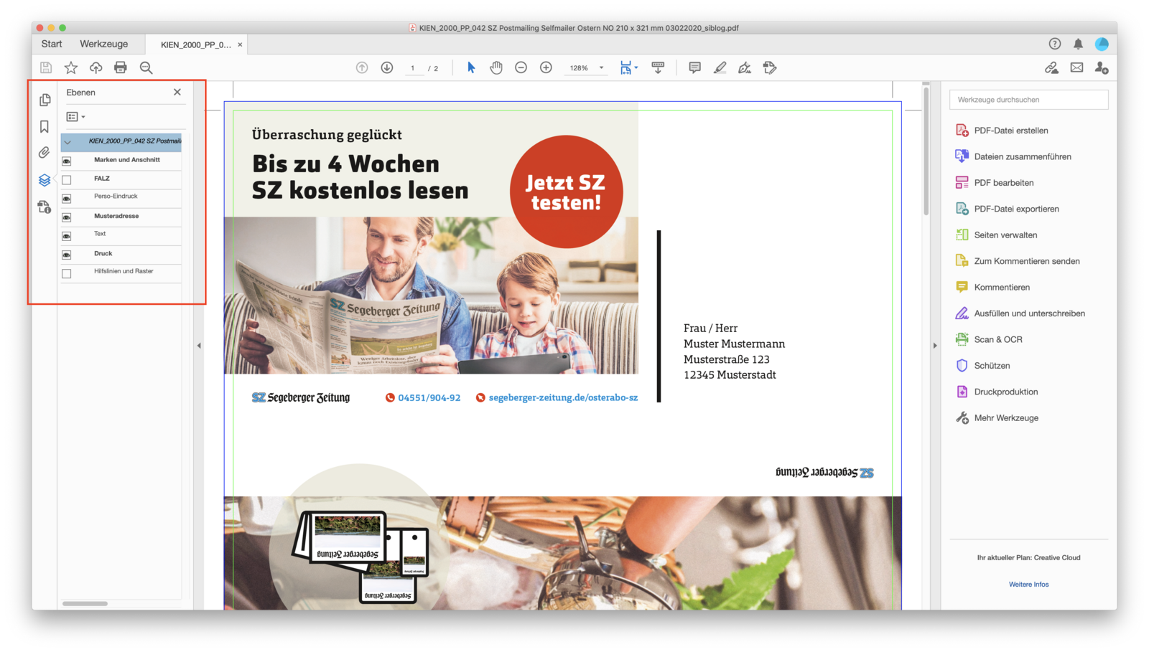The height and width of the screenshot is (652, 1149).
Task: Open the Layers panel icon in sidebar
Action: coord(45,180)
